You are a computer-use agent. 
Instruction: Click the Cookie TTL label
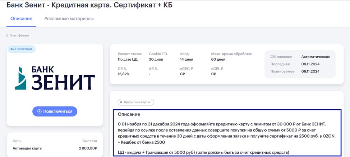pos(158,54)
